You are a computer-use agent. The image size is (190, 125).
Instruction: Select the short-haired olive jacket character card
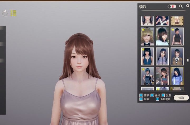pyautogui.click(x=177, y=56)
